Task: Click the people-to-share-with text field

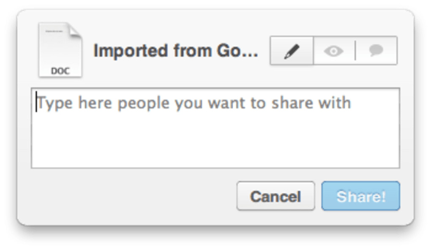Action: pyautogui.click(x=215, y=128)
